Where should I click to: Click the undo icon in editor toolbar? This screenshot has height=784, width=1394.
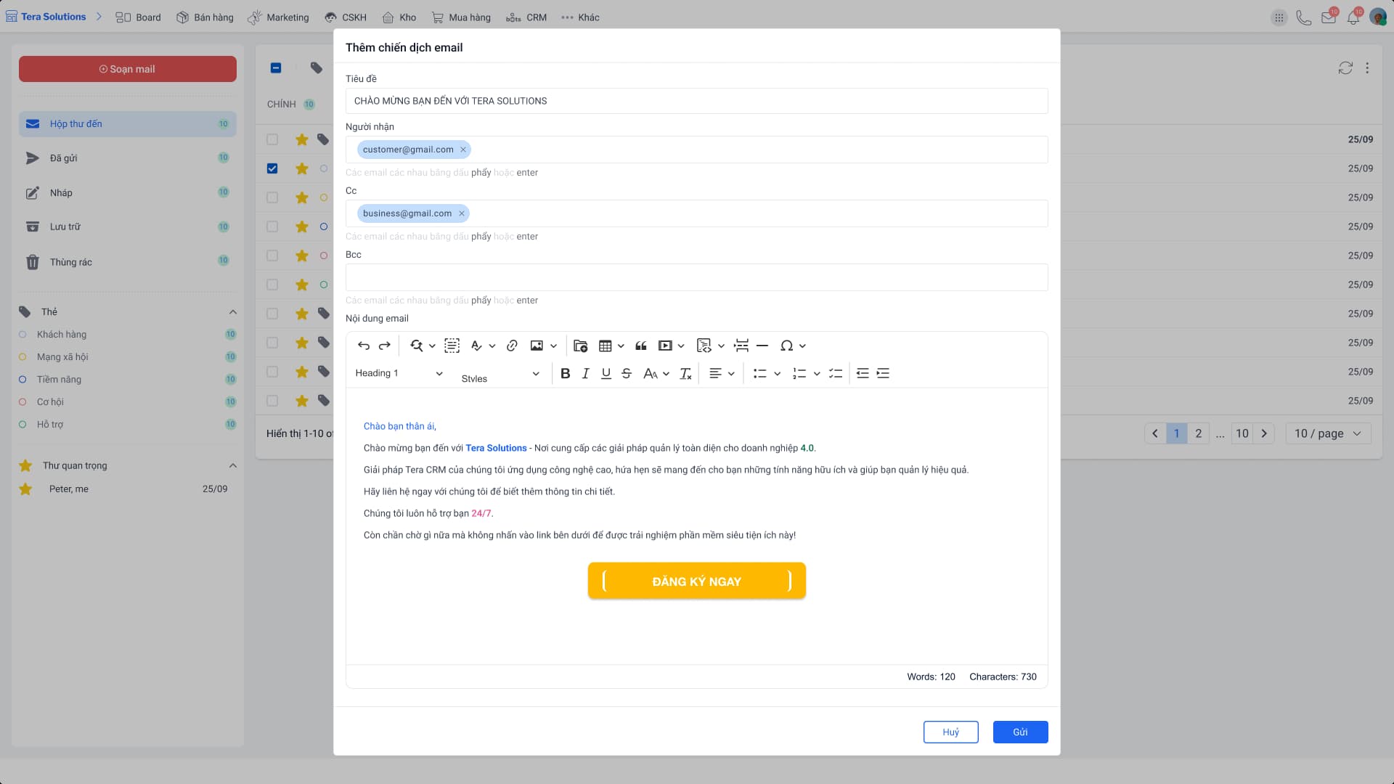coord(364,346)
